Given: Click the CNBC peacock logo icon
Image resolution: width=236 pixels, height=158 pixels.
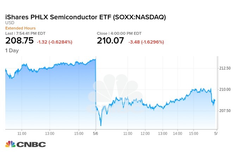Looking at the screenshot, I should tap(10, 144).
